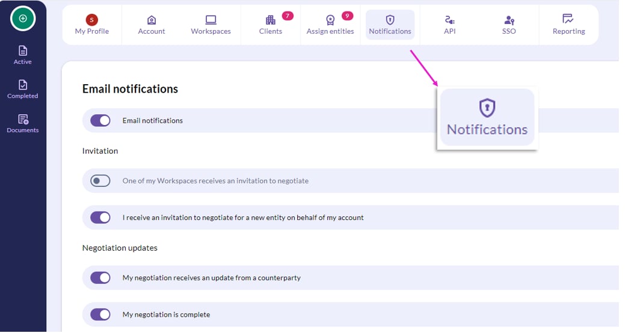625x333 pixels.
Task: Click the Clients building icon
Action: point(270,20)
